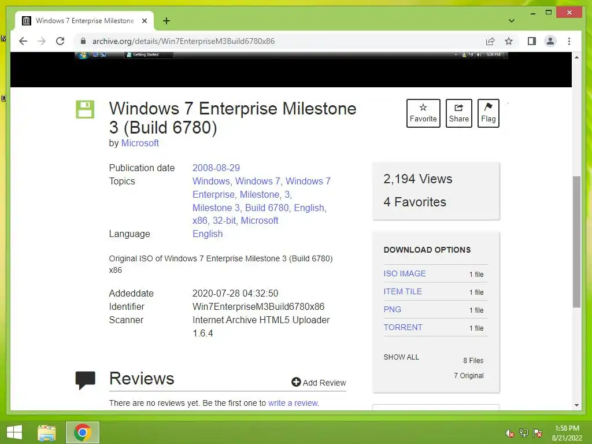Open the English link beside Language
This screenshot has width=592, height=444.
point(208,234)
